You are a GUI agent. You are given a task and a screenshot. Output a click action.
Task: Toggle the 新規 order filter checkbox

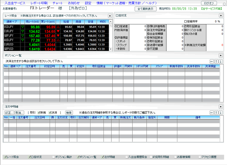[39, 112]
